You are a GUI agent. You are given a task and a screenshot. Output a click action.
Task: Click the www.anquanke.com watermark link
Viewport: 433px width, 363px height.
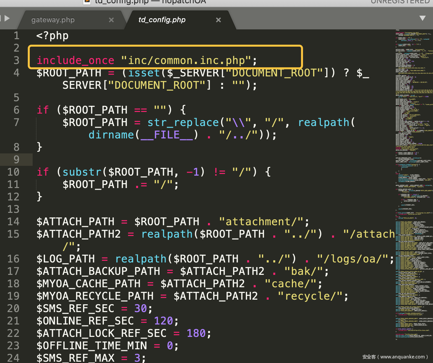pos(402,357)
